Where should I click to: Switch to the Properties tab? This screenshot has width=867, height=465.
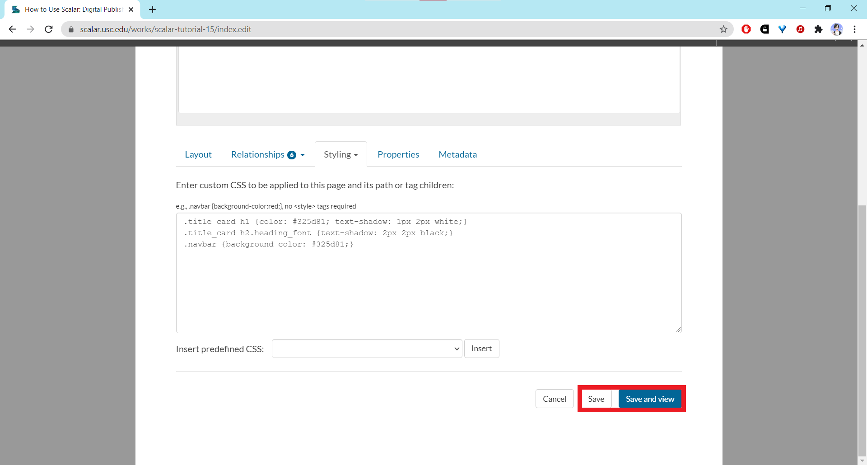398,154
